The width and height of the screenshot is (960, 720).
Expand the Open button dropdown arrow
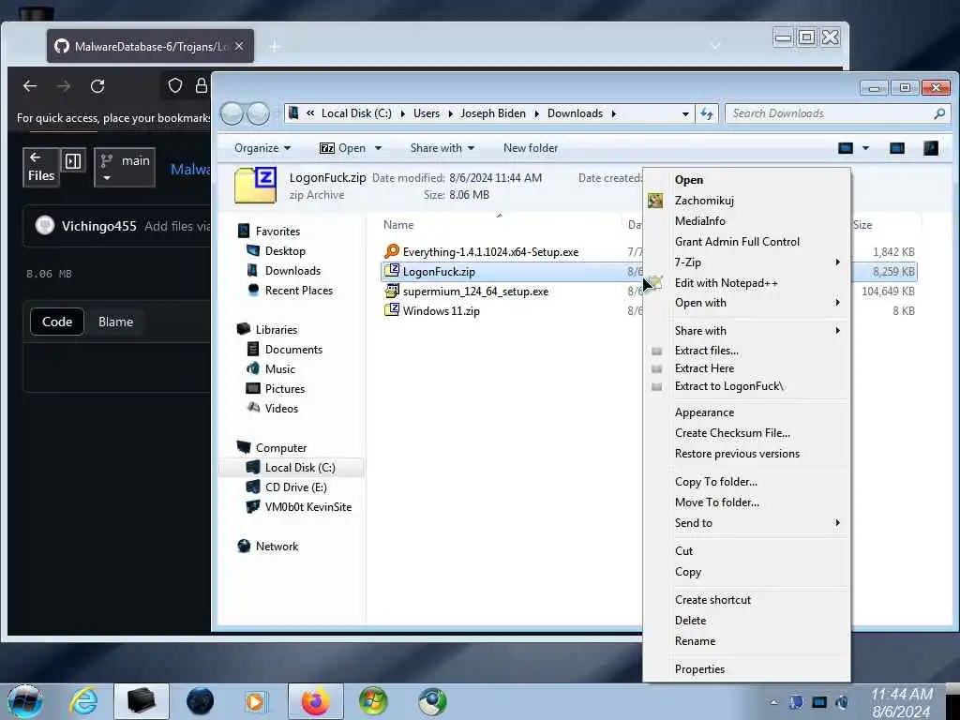point(379,148)
